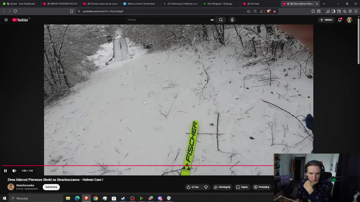Dislike the video with thumbs down

(206, 187)
